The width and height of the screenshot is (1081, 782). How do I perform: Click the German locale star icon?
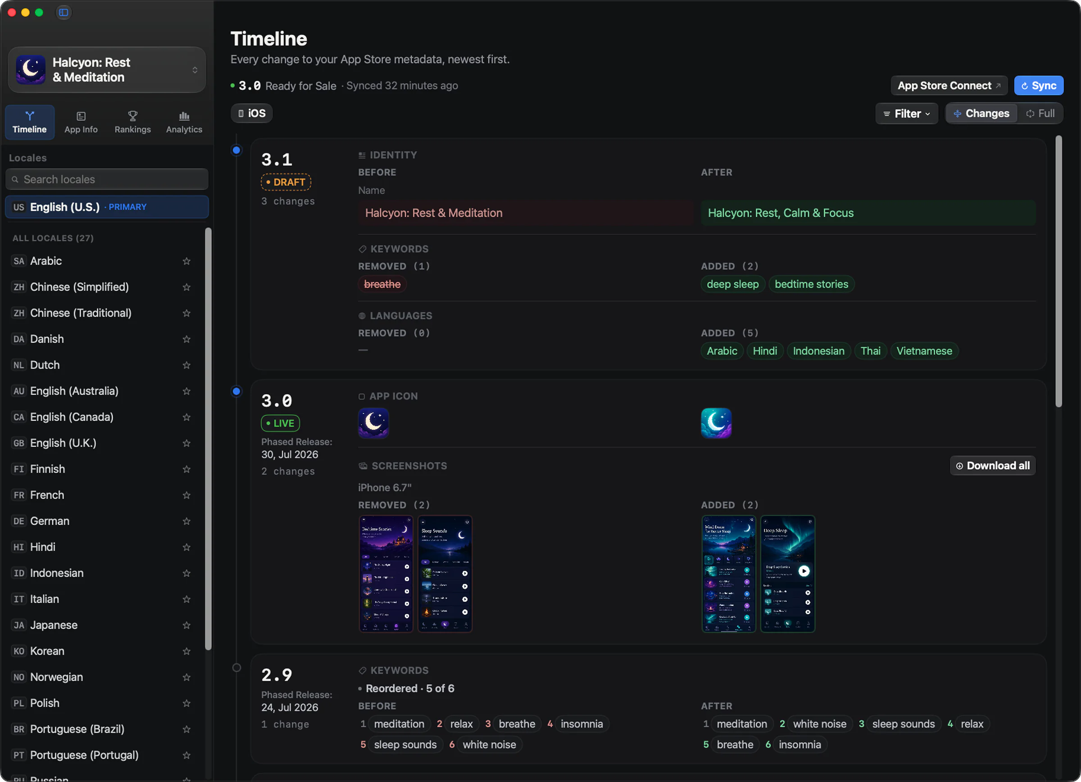tap(186, 521)
